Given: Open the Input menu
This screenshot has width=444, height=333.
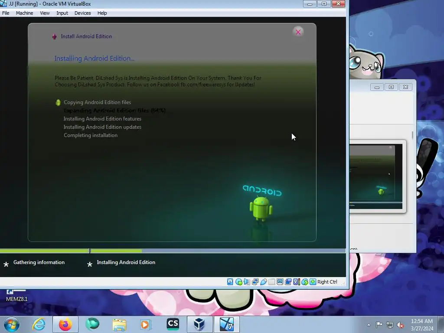Looking at the screenshot, I should coord(62,13).
